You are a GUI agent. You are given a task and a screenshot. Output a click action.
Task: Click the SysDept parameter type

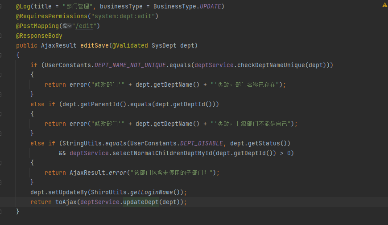(164, 46)
